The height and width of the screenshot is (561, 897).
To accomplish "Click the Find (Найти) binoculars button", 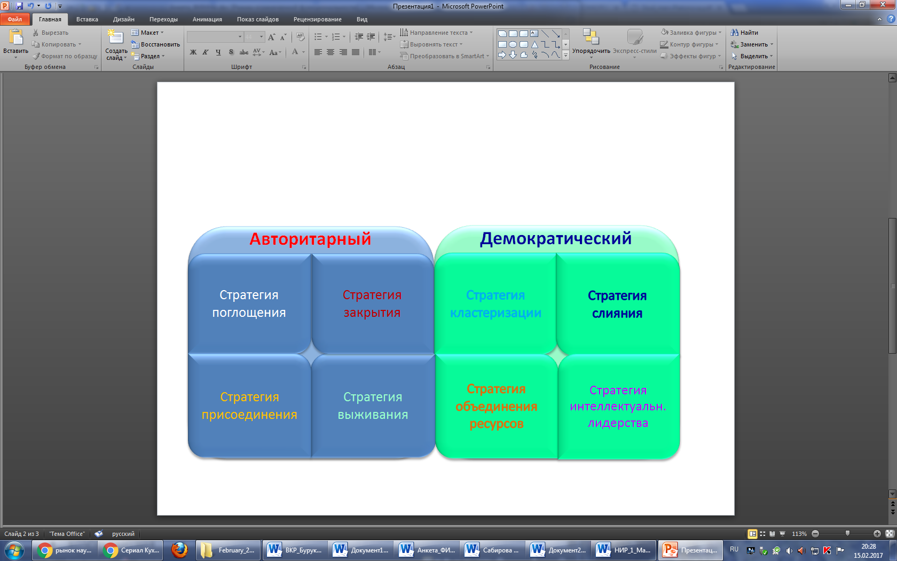I will 744,33.
